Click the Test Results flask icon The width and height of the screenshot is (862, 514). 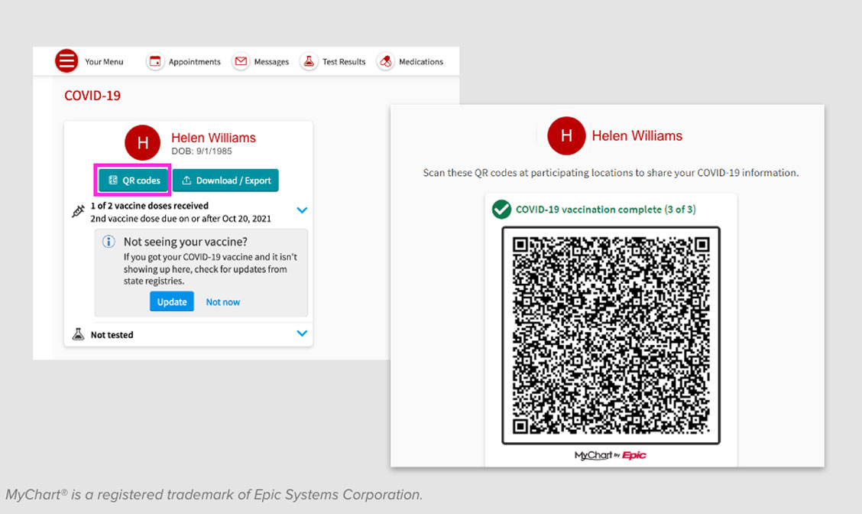309,62
